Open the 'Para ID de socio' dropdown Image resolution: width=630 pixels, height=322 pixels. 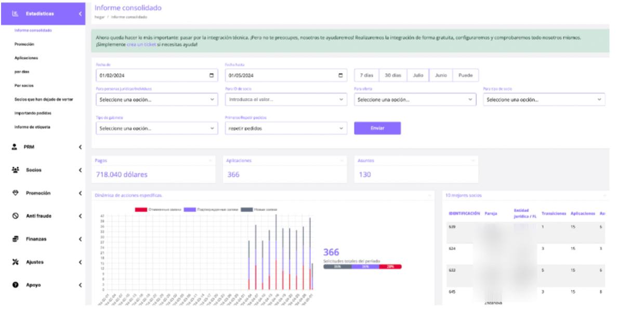tap(286, 99)
